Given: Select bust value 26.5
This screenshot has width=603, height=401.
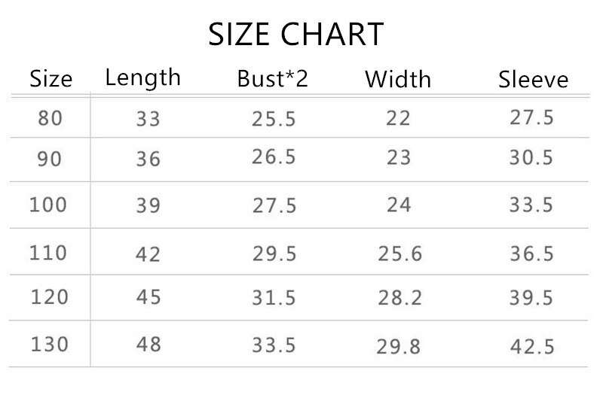Looking at the screenshot, I should [274, 156].
